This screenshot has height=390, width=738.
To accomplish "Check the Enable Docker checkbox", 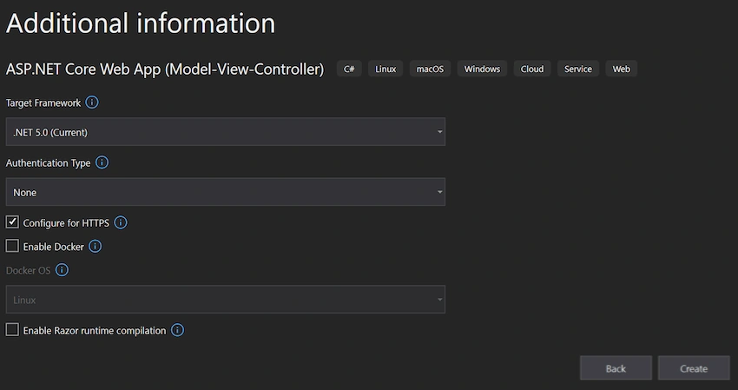I will 12,246.
